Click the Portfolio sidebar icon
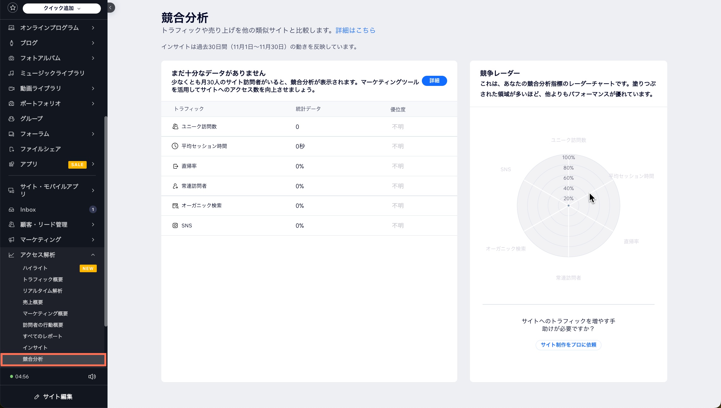Image resolution: width=721 pixels, height=408 pixels. click(x=11, y=104)
